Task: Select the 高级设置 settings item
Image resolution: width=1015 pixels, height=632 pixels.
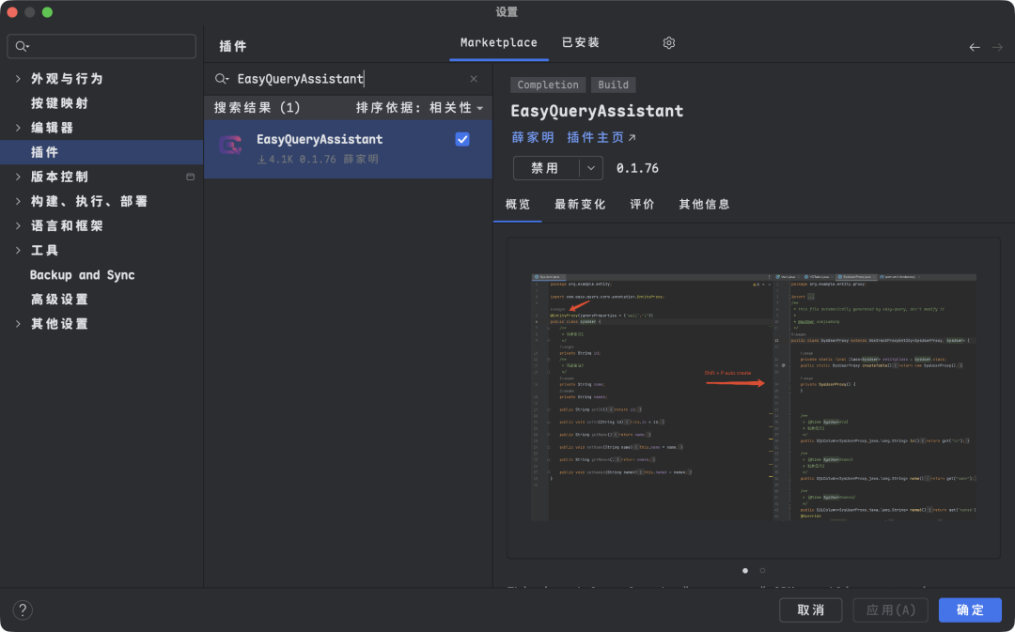Action: pos(59,300)
